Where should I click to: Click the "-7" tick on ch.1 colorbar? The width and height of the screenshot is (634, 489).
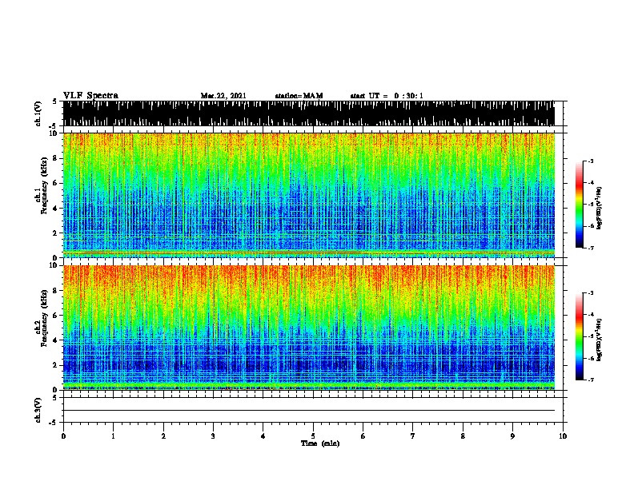[x=590, y=248]
